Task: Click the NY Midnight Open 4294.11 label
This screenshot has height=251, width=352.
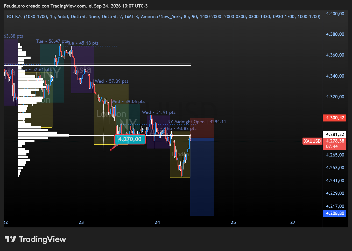Action: tap(196, 122)
